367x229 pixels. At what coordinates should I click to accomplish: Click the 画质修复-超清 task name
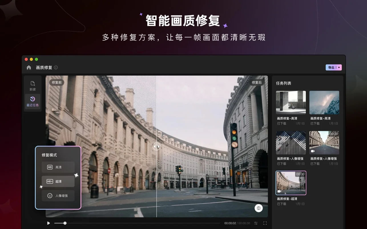point(287,199)
